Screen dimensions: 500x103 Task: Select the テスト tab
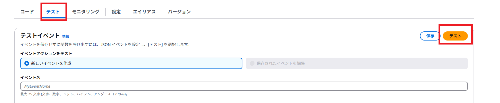point(53,12)
